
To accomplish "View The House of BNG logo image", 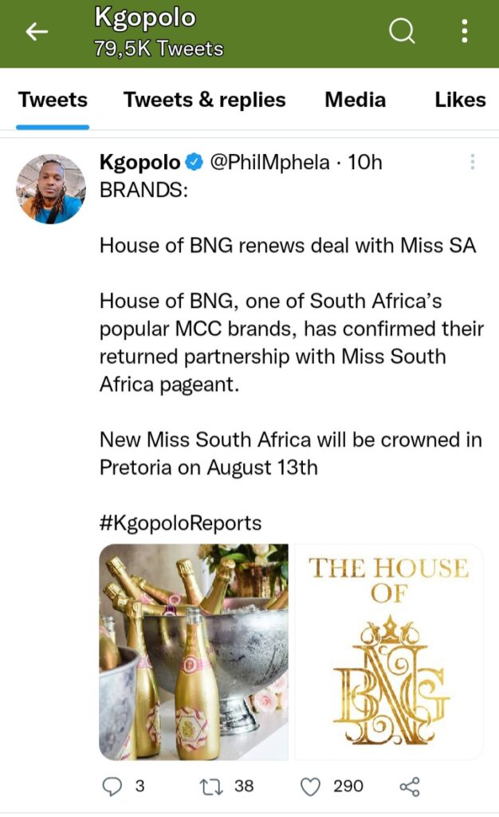I will 389,652.
